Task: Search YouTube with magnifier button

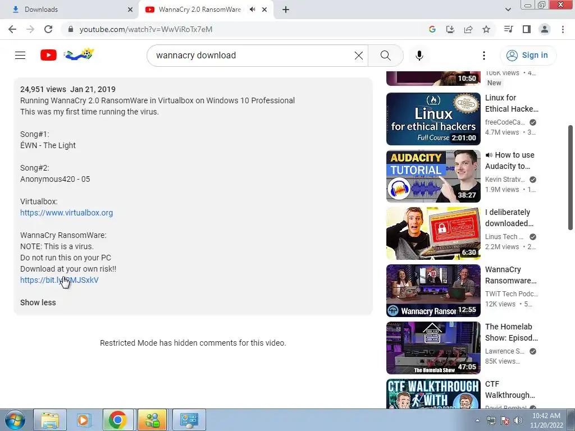Action: (x=385, y=56)
